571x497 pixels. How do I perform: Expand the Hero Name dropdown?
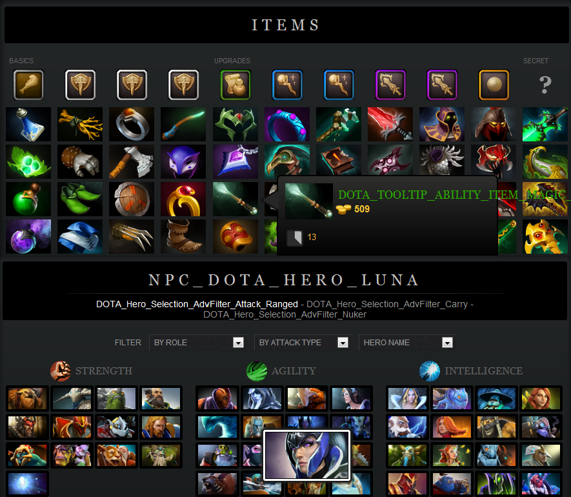407,343
